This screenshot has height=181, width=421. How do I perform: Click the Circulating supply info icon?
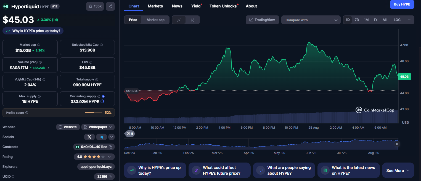tap(99, 96)
